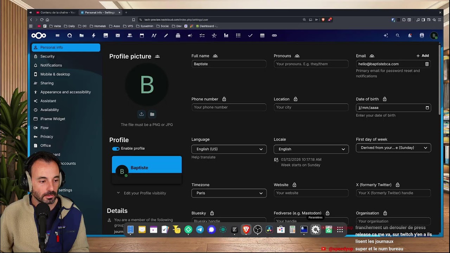Viewport: 450px width, 253px height.
Task: Open the Baptiste profile preview card
Action: click(147, 170)
